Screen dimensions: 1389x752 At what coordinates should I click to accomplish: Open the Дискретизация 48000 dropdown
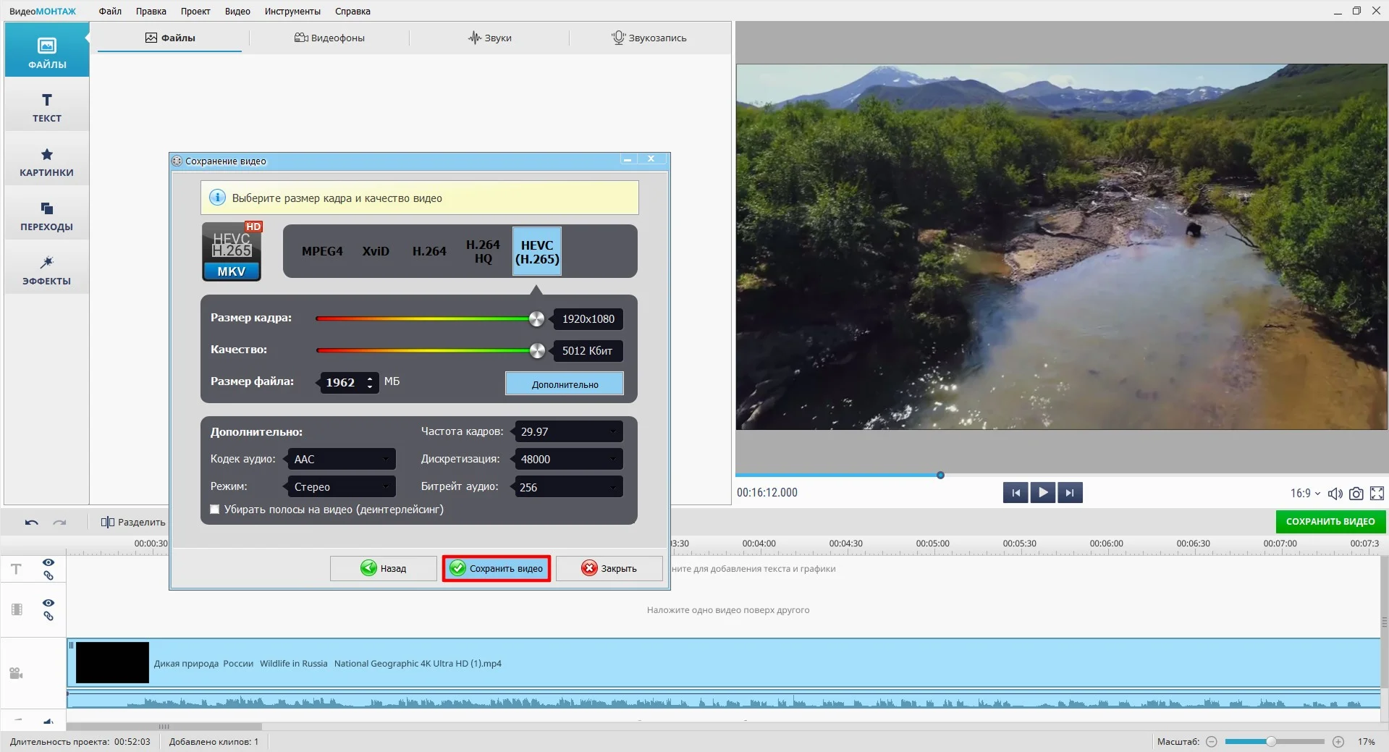pyautogui.click(x=568, y=459)
